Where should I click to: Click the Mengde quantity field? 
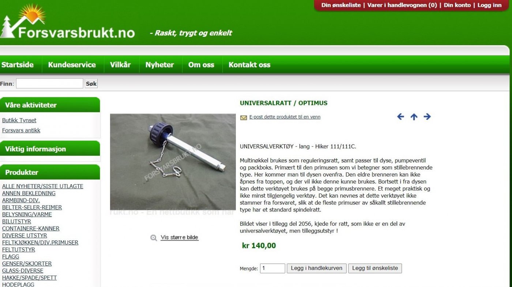(272, 268)
